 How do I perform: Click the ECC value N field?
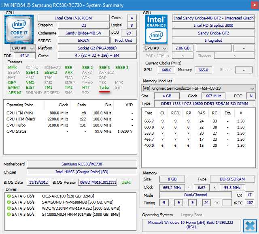tap(251, 96)
